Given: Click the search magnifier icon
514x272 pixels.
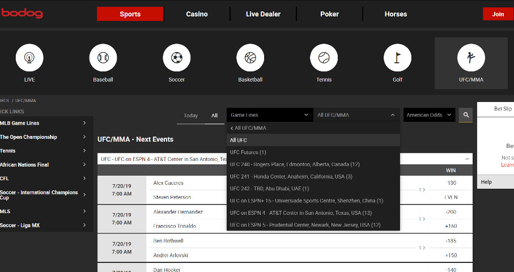Looking at the screenshot, I should click(466, 115).
